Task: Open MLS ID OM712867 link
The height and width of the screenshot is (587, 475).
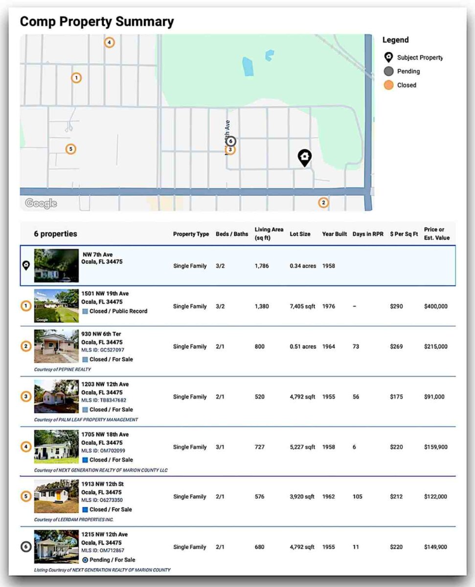Action: [103, 551]
